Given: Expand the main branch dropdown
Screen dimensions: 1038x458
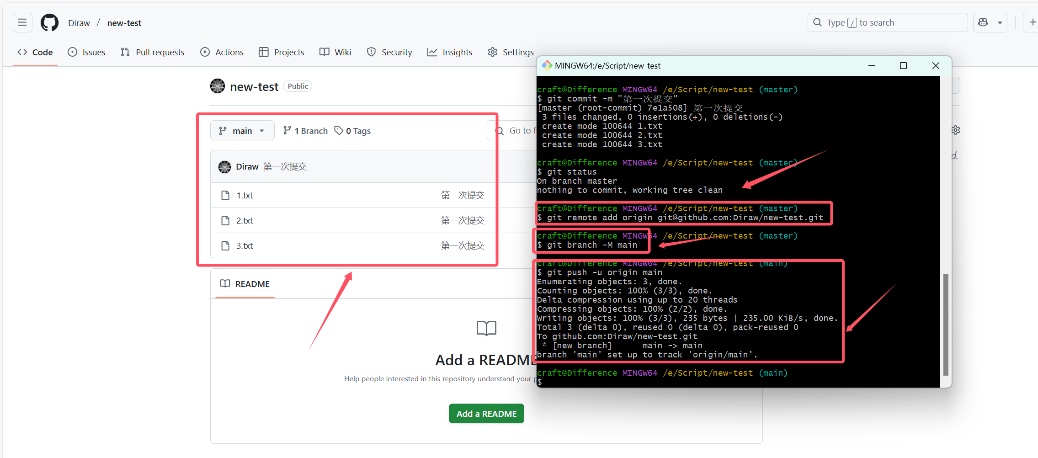Looking at the screenshot, I should point(242,131).
